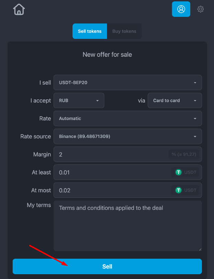
Task: Click the Tether icon in At most field
Action: coord(179,190)
